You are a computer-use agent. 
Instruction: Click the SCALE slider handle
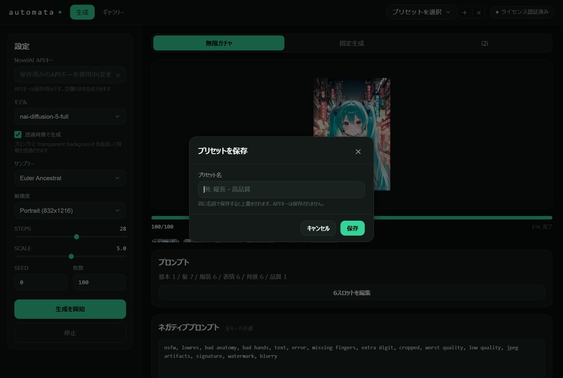(x=71, y=257)
